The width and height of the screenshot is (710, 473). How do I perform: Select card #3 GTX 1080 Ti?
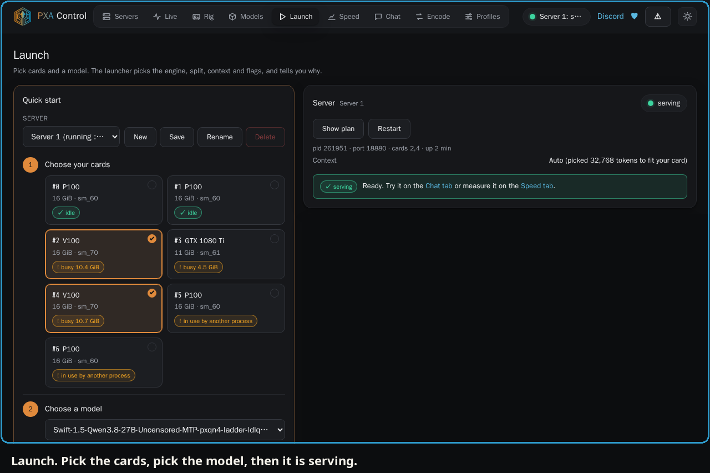pos(226,254)
